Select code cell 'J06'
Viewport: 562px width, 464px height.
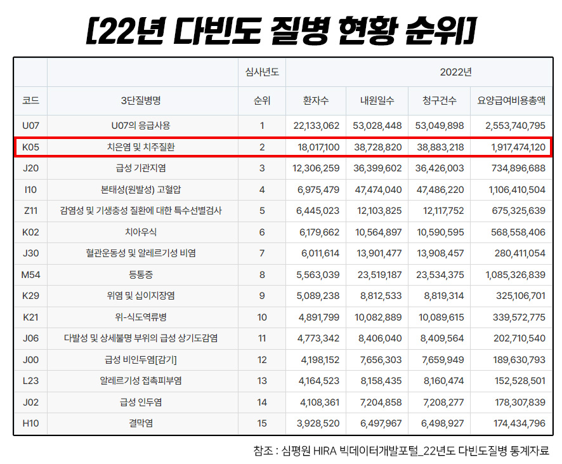coord(30,338)
